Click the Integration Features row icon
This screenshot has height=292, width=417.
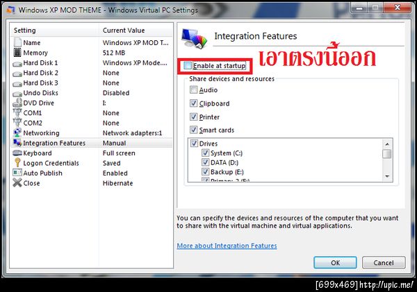17,143
